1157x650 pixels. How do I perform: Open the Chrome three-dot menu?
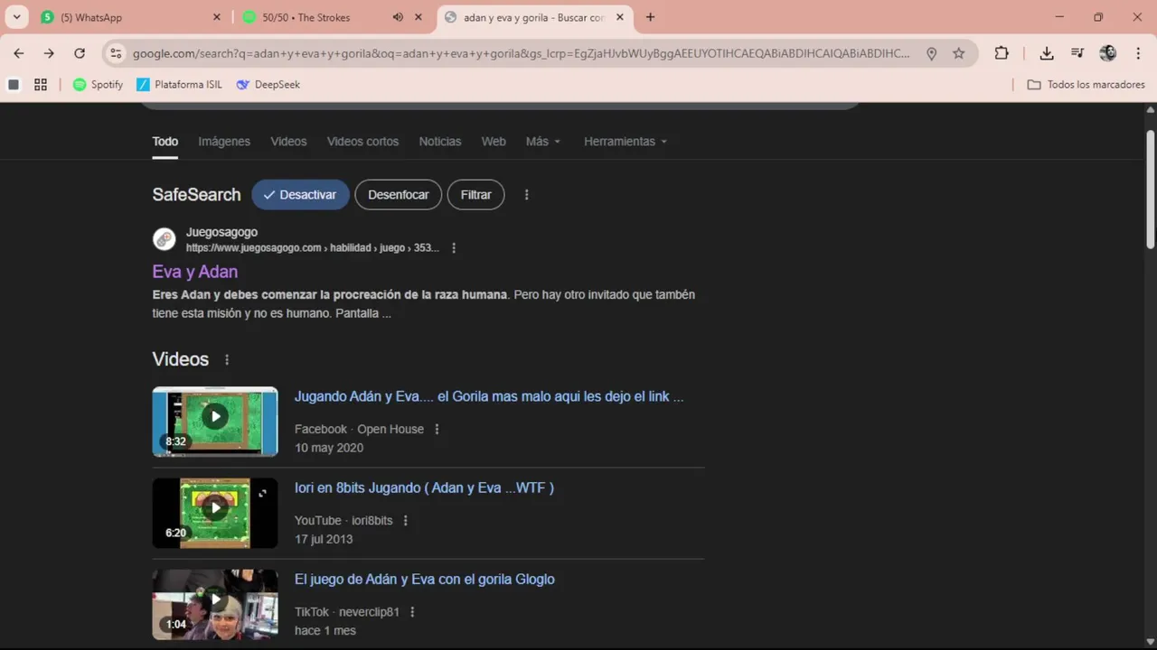[x=1138, y=53]
